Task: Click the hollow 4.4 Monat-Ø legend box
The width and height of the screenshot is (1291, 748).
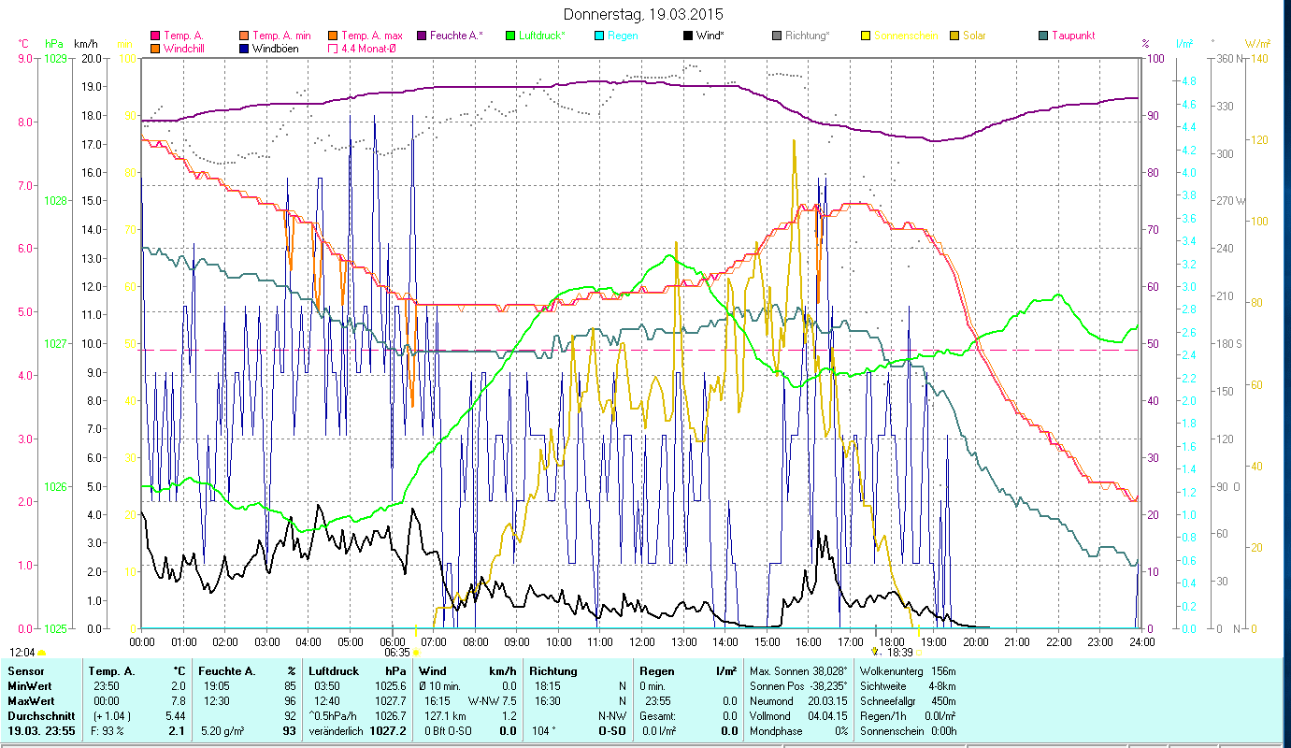Action: [332, 48]
